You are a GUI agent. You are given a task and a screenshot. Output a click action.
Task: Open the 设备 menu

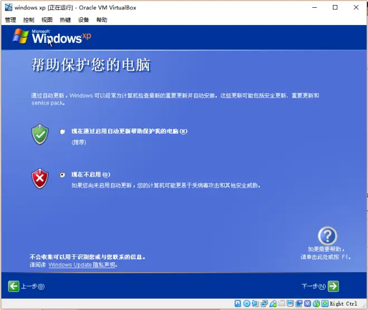[84, 20]
